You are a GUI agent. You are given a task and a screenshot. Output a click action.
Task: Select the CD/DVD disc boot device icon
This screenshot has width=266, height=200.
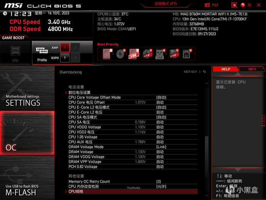tap(120, 54)
